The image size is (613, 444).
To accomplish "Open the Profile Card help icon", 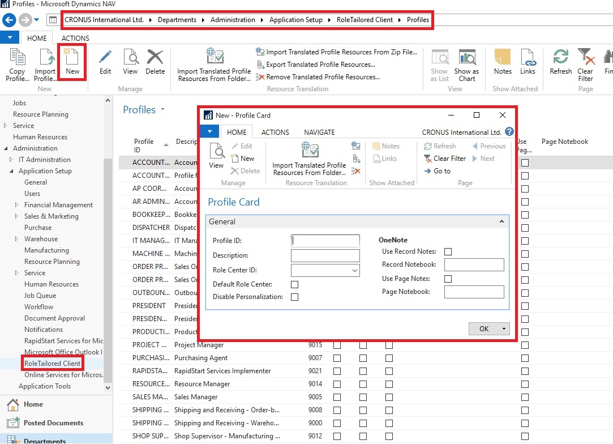I will pyautogui.click(x=509, y=131).
